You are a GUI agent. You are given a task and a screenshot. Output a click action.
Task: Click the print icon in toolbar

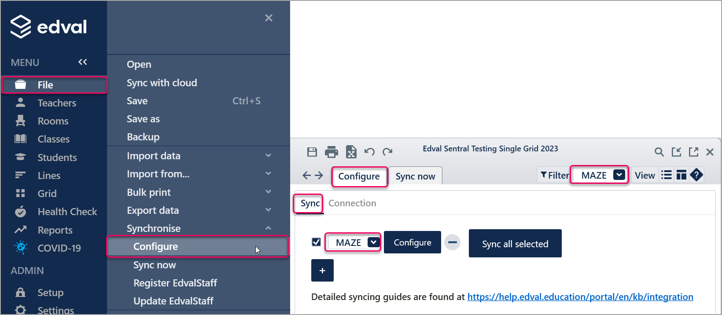331,152
